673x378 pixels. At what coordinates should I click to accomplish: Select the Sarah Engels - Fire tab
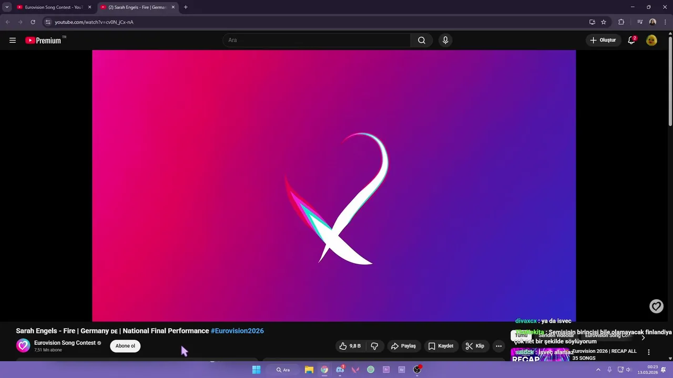click(x=137, y=7)
